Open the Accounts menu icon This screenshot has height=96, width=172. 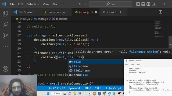(5, 69)
